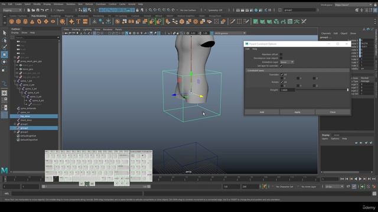Check the Rotate Z axis checkbox

pyautogui.click(x=314, y=86)
